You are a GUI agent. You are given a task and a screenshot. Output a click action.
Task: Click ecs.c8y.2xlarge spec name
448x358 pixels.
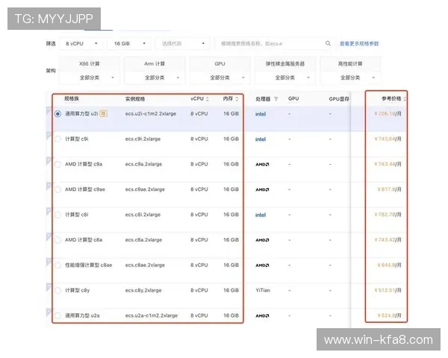(143, 290)
